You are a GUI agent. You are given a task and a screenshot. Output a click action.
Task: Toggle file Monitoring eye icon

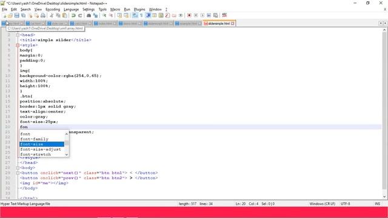(x=181, y=15)
